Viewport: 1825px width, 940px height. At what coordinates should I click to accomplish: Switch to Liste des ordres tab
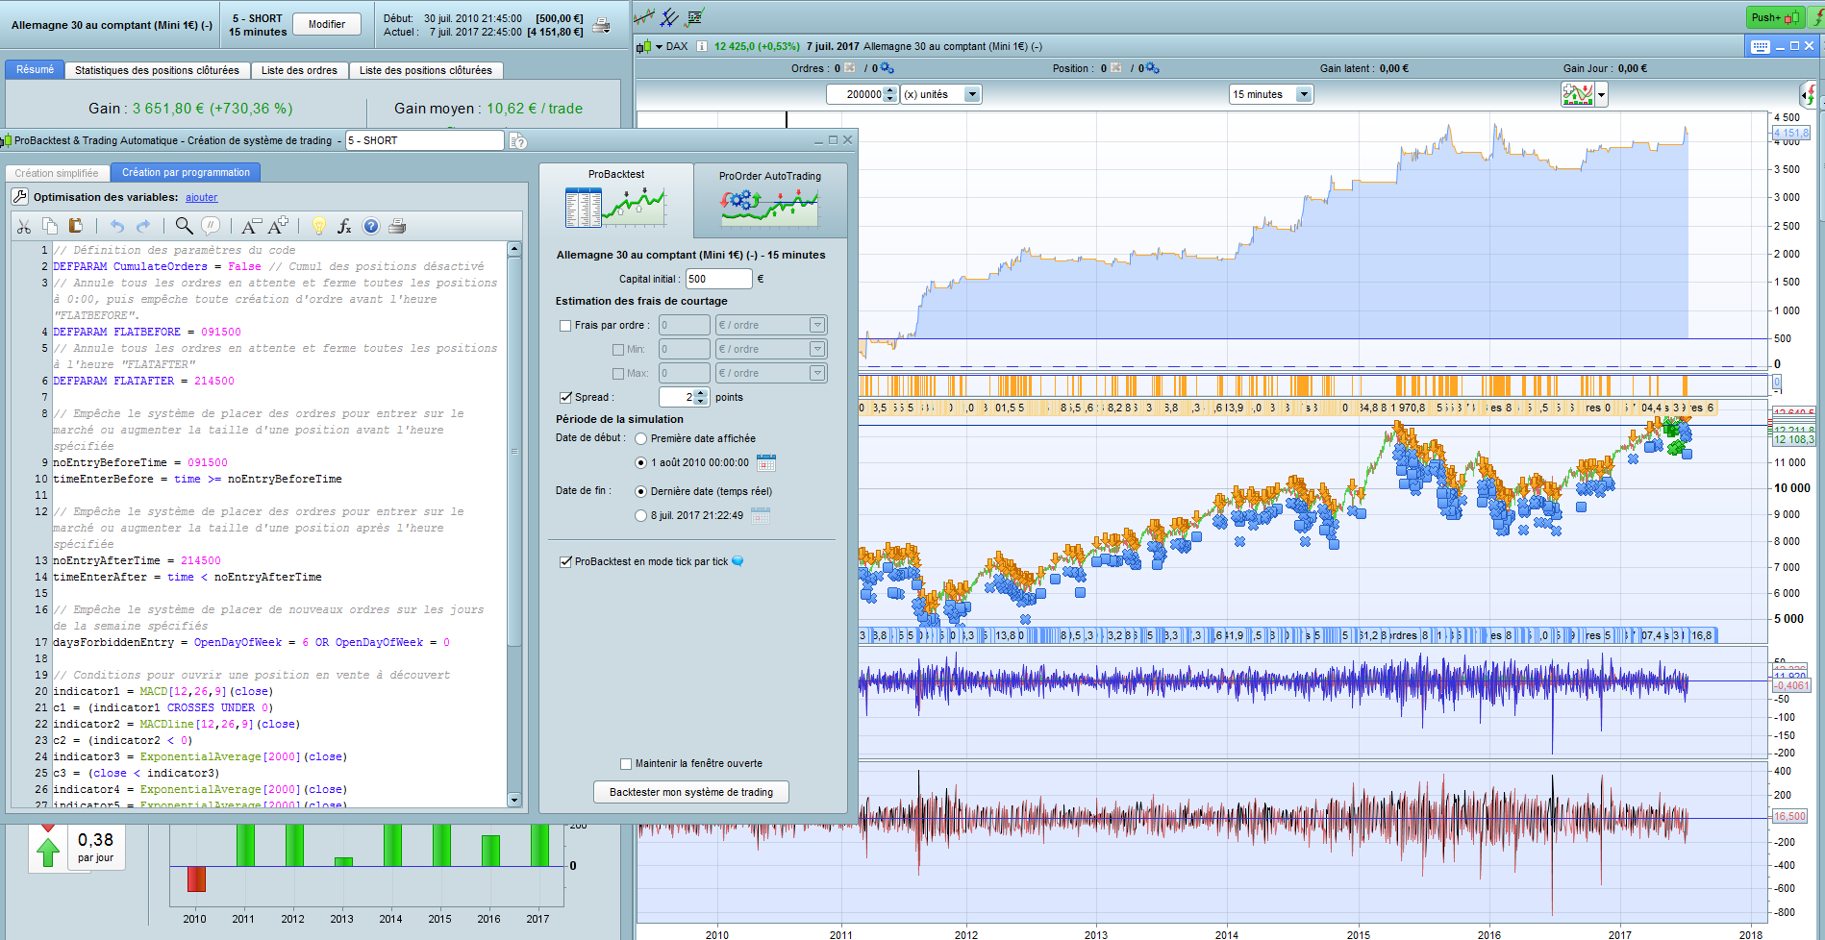(299, 70)
